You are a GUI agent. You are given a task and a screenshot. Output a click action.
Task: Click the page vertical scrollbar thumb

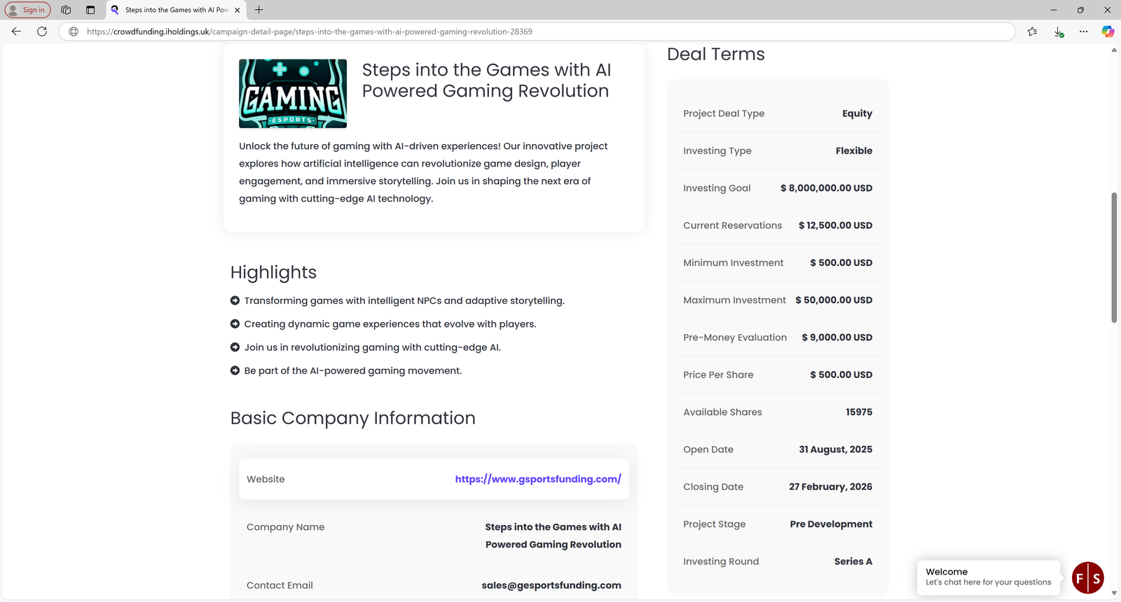coord(1114,258)
